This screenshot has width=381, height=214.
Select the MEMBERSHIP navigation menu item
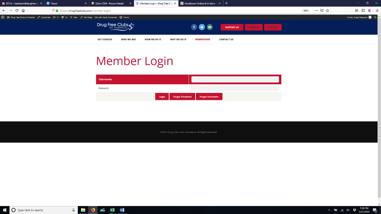[x=202, y=40]
